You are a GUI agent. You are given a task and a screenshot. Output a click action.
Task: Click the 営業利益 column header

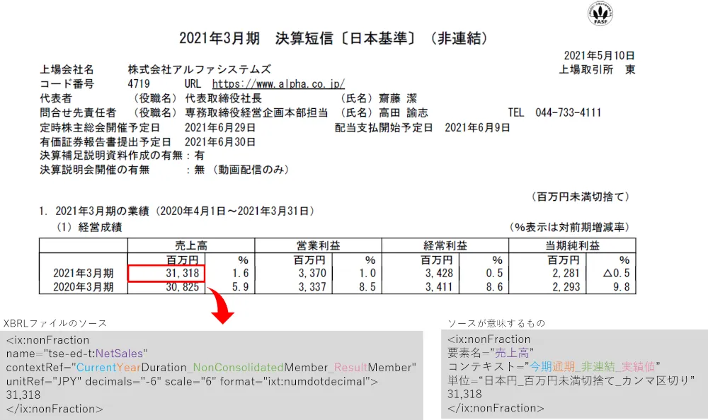pos(318,245)
